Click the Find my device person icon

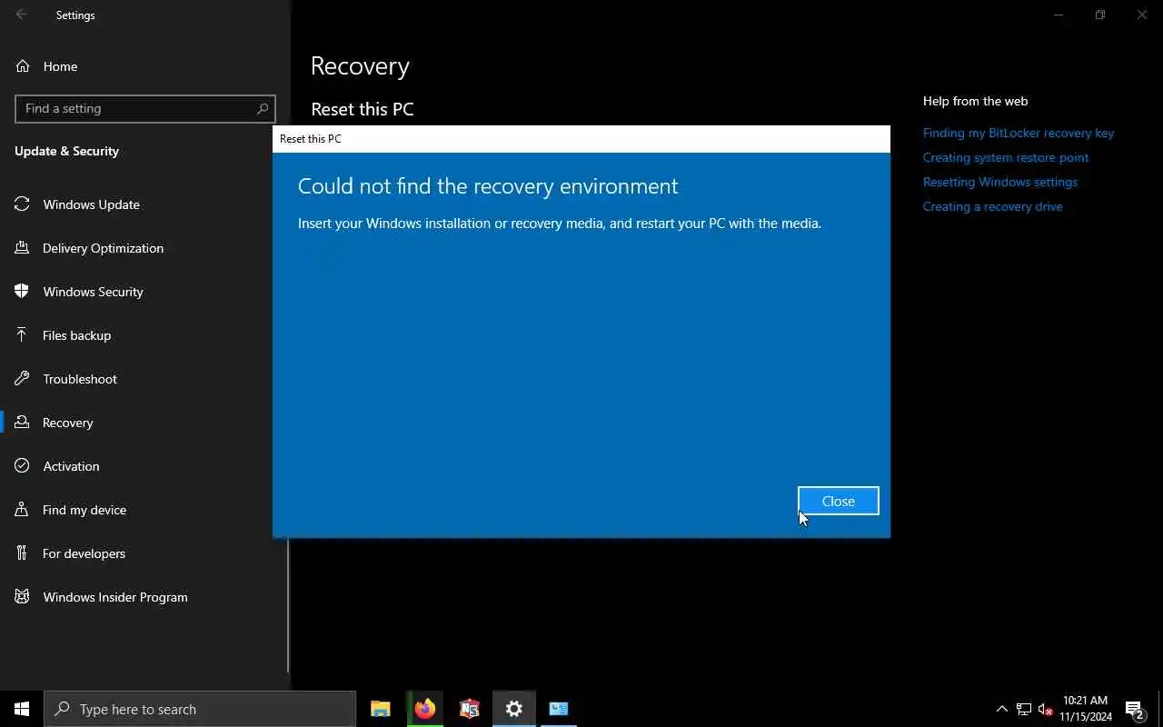[x=23, y=510]
